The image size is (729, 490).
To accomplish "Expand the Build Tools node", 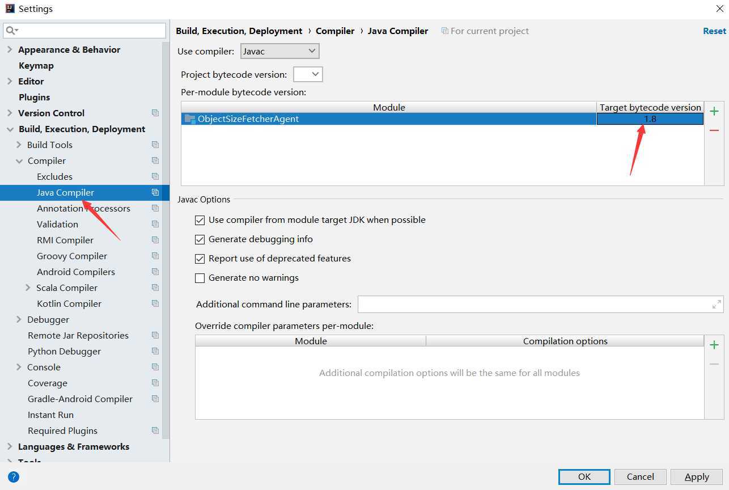I will pos(19,145).
